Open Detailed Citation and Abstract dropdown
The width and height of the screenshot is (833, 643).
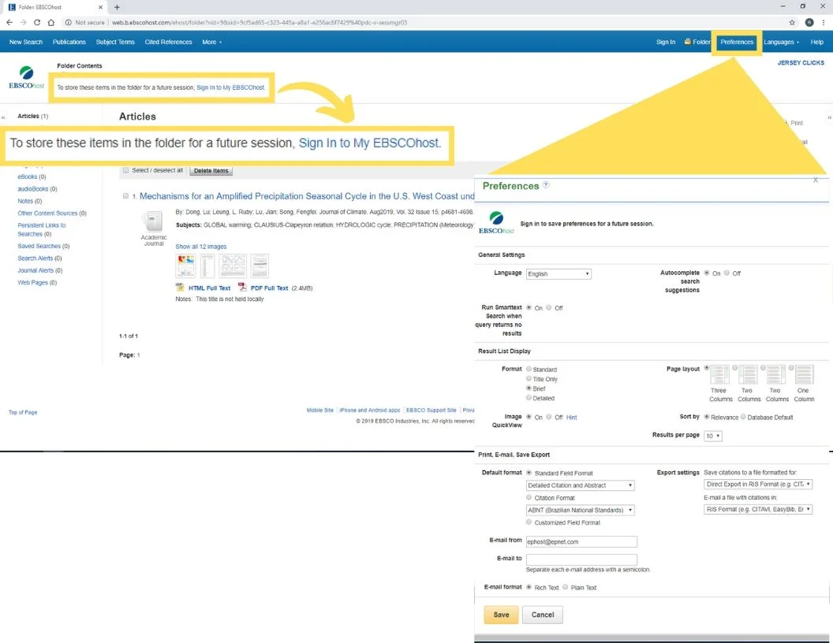point(580,485)
